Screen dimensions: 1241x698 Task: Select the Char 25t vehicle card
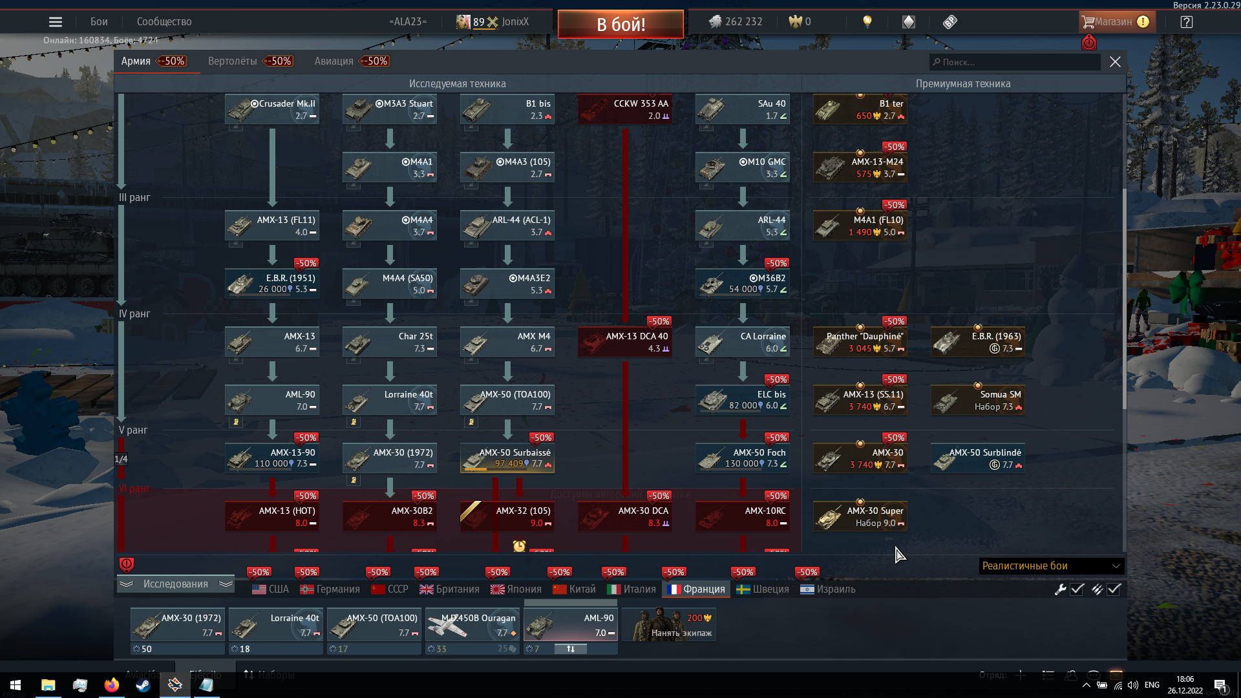pyautogui.click(x=390, y=342)
